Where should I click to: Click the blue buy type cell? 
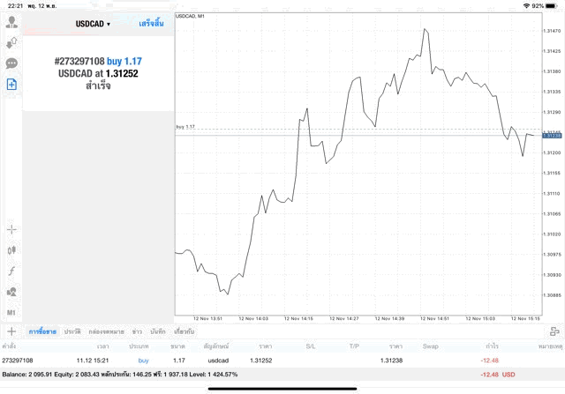click(143, 361)
